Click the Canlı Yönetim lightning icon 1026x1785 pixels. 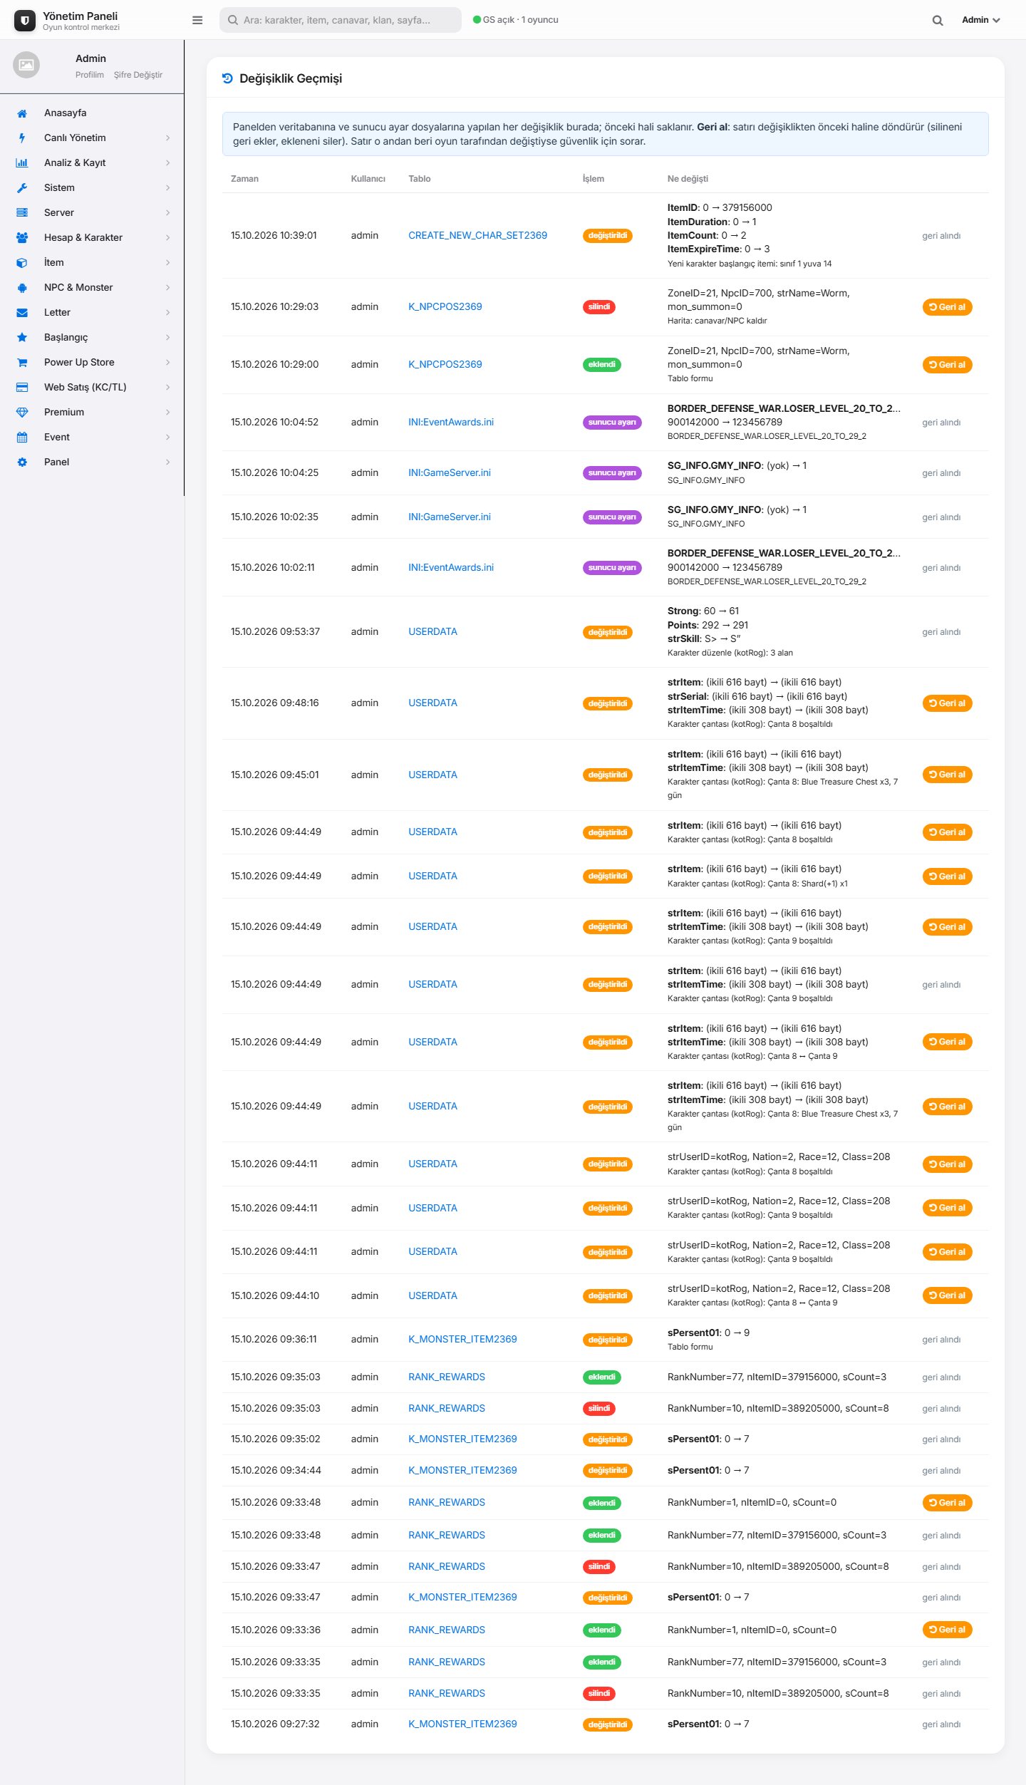[22, 138]
